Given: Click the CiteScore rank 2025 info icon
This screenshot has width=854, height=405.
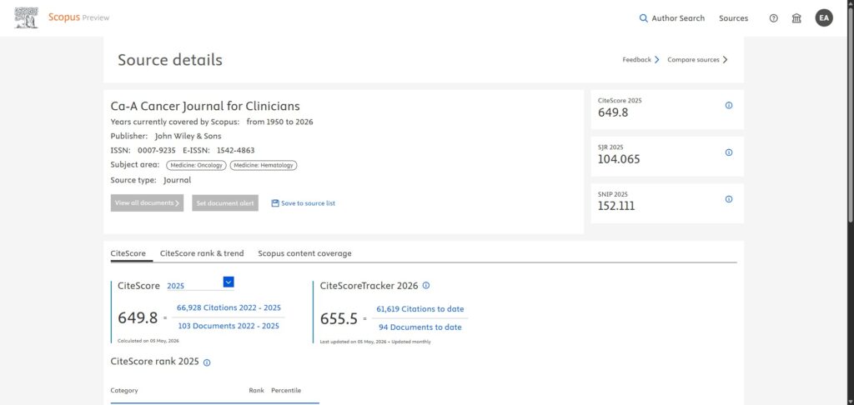Looking at the screenshot, I should 207,362.
